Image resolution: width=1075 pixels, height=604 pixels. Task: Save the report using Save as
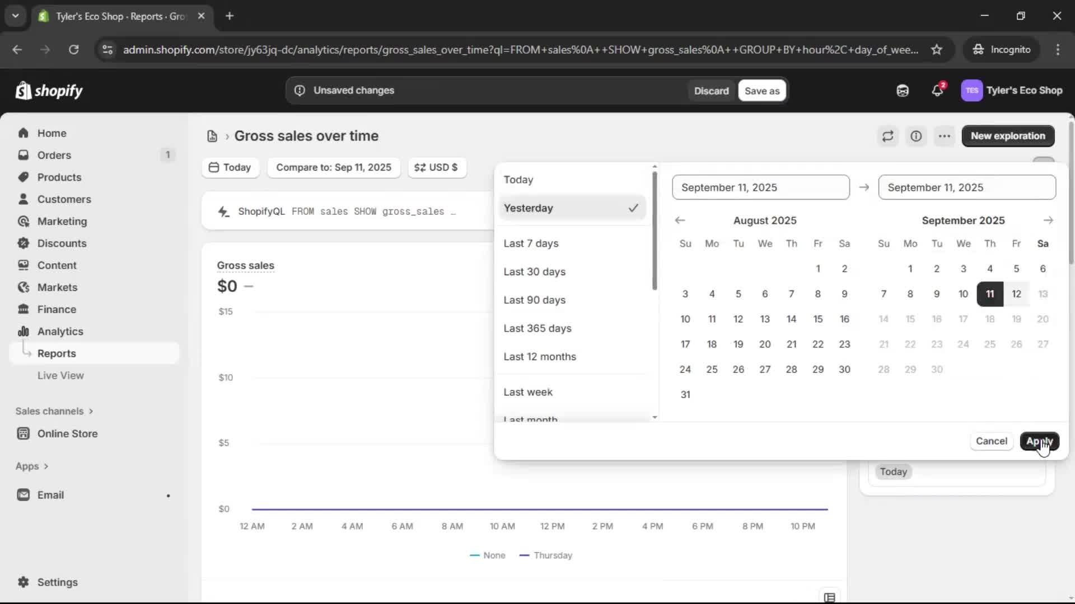coord(762,90)
